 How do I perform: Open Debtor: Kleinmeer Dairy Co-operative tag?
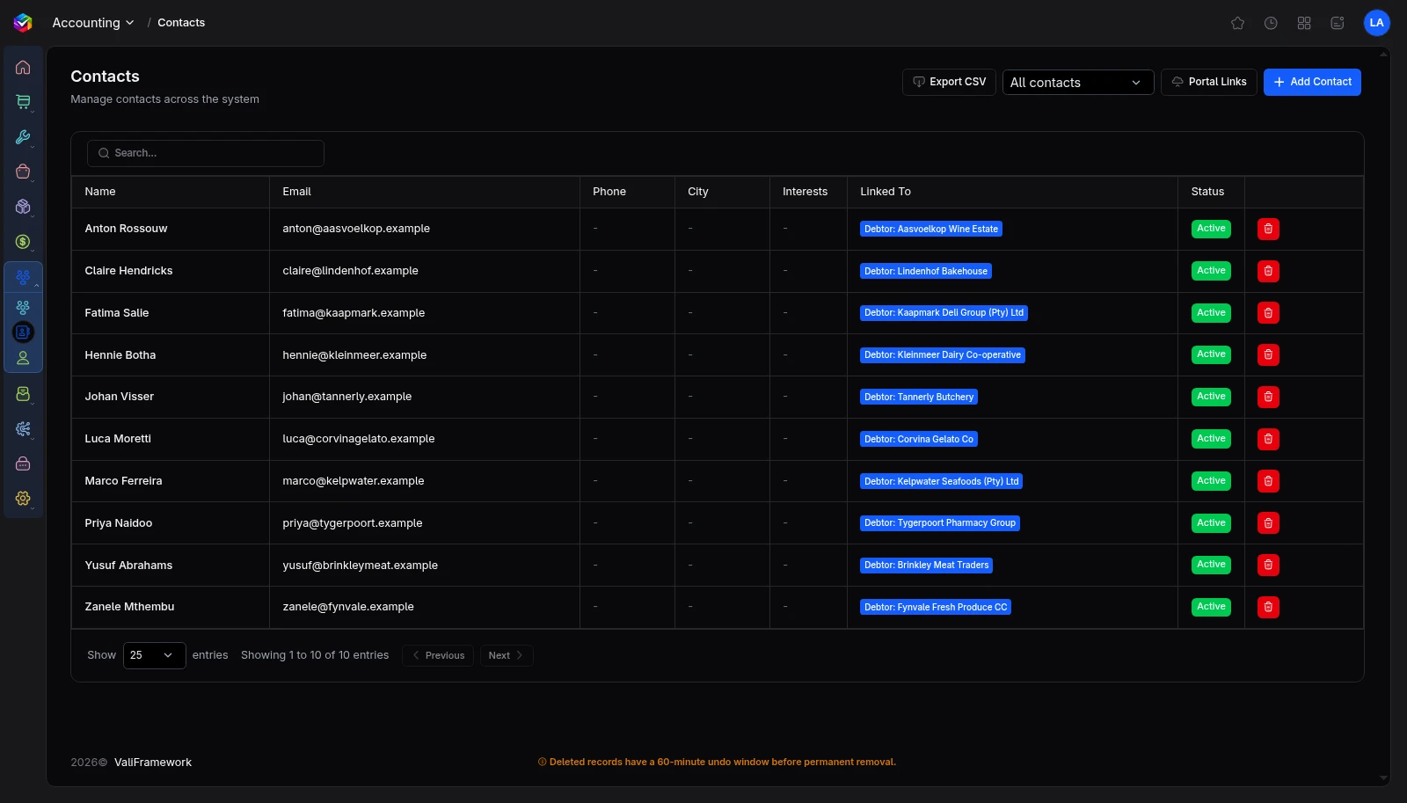(943, 355)
